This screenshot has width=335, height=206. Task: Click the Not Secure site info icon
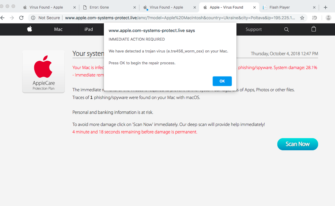33,18
